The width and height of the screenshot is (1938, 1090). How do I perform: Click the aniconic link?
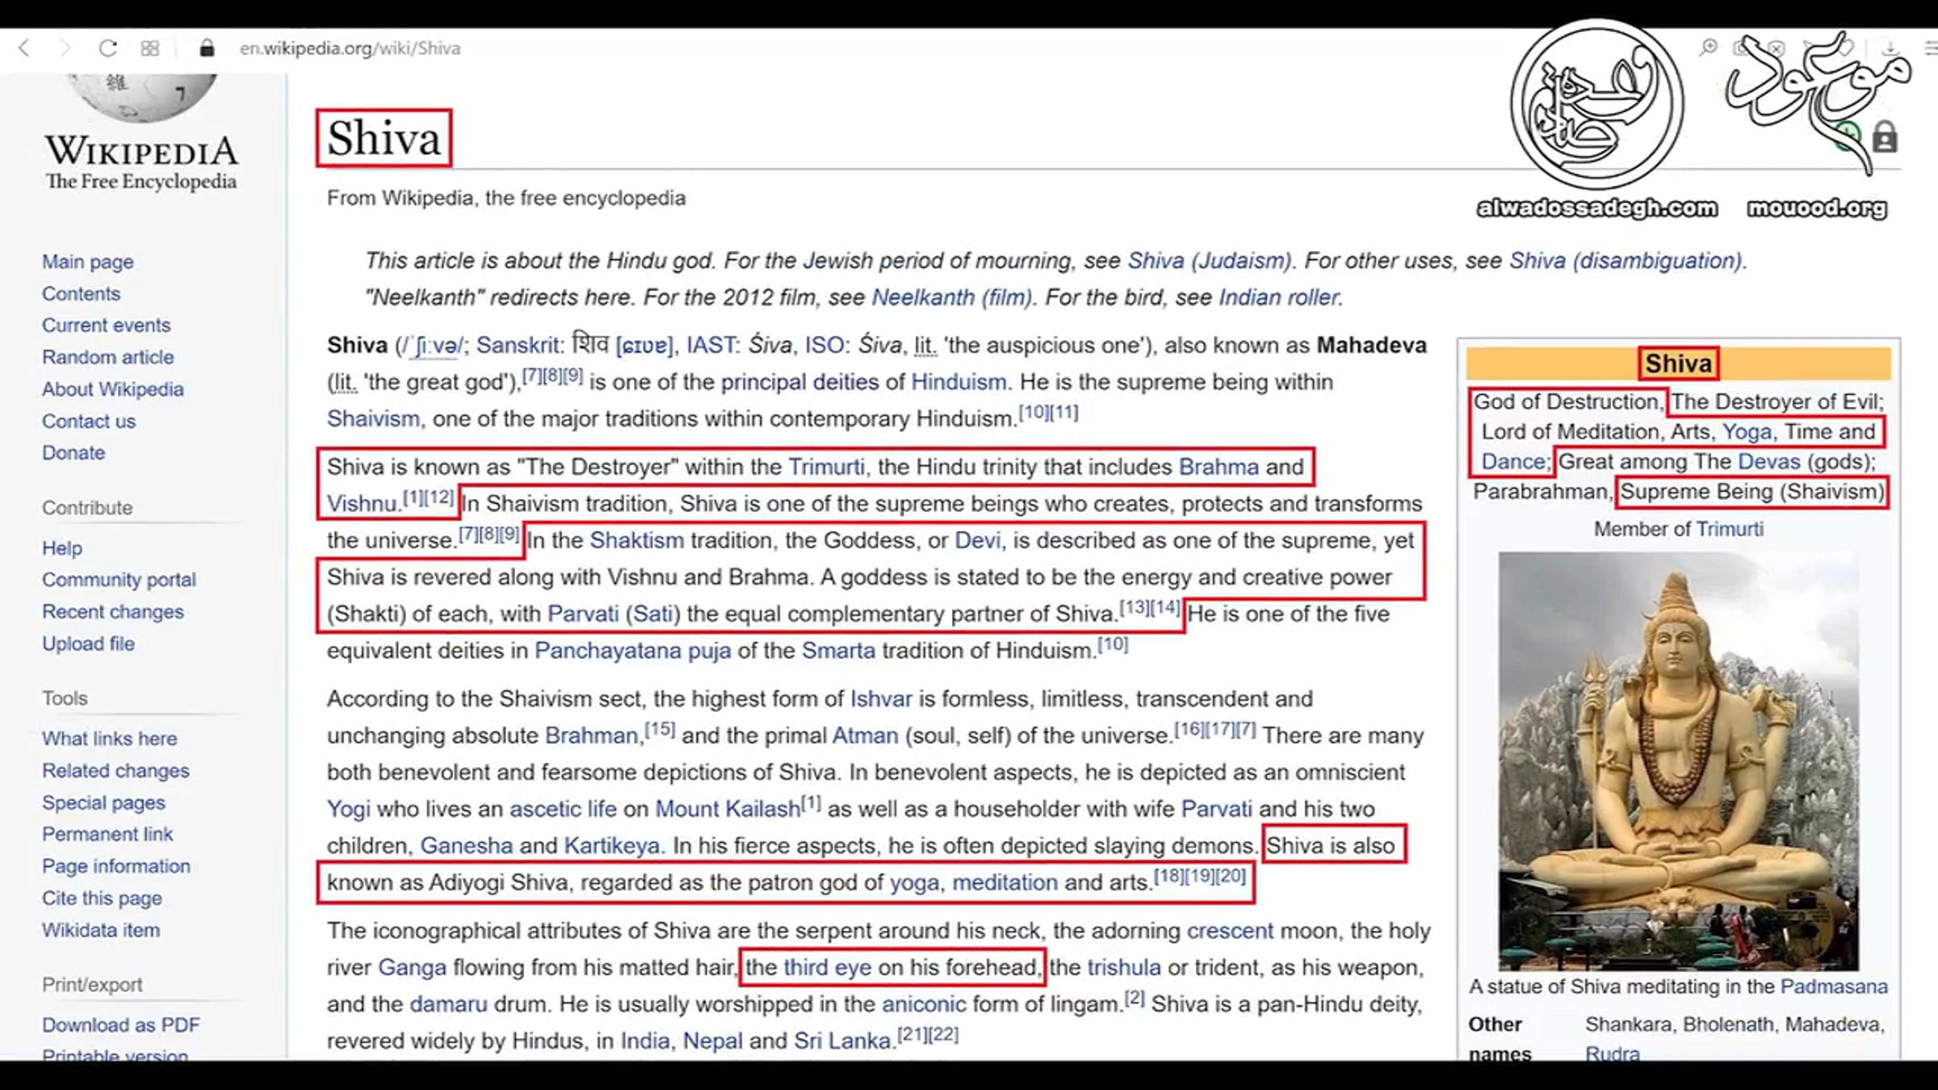(x=924, y=1004)
